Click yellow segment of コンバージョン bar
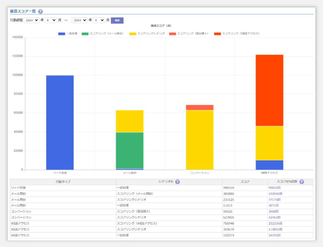The image size is (323, 247). point(200,140)
